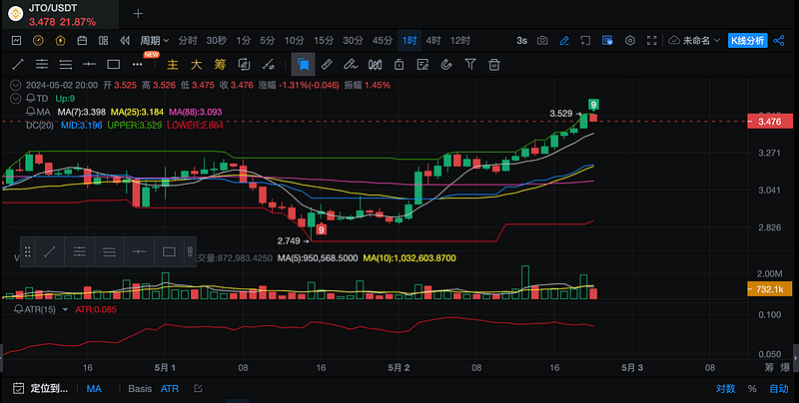This screenshot has height=403, width=799.
Task: Select the 15分 timeframe
Action: (x=324, y=41)
